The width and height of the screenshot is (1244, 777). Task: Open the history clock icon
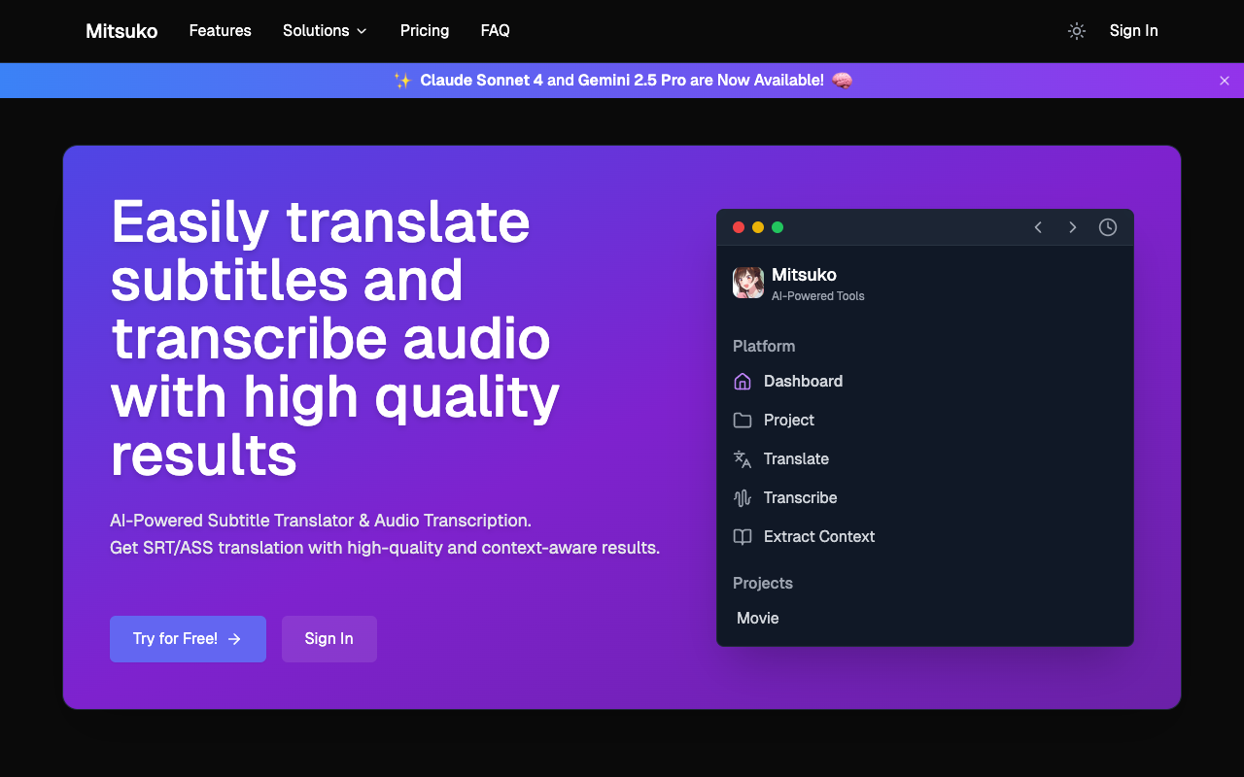(x=1108, y=227)
